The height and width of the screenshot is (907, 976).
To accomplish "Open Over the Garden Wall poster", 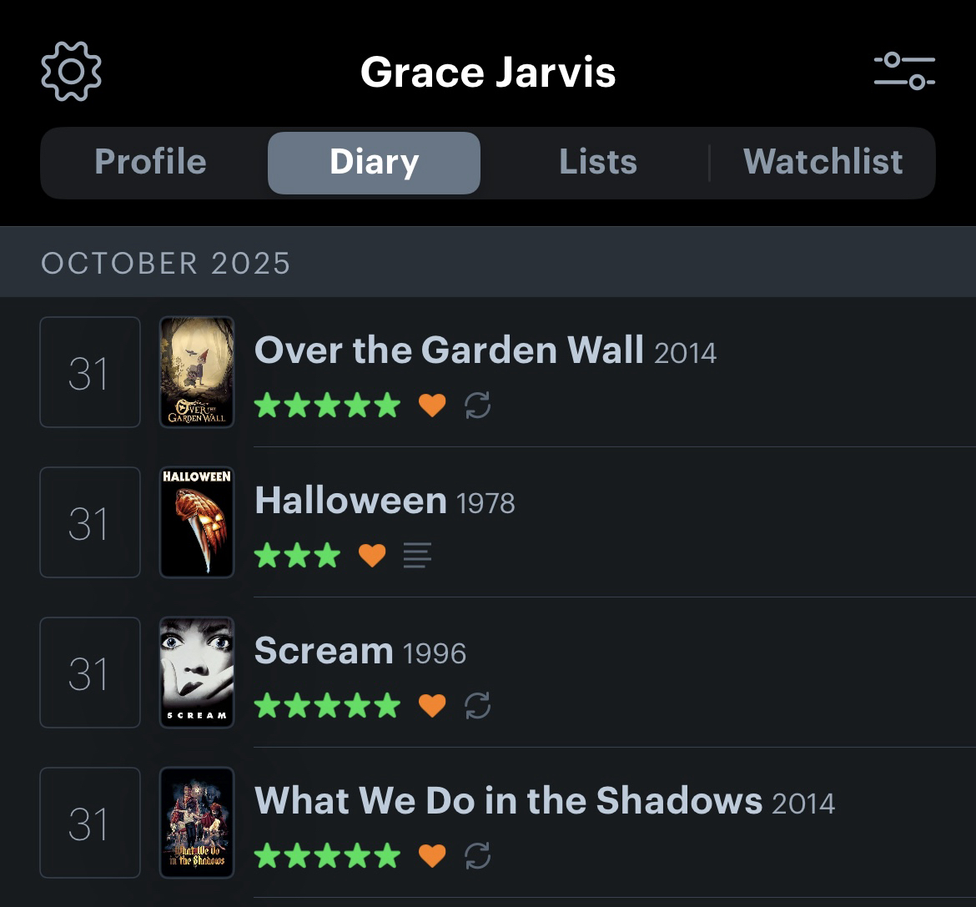I will coord(197,372).
